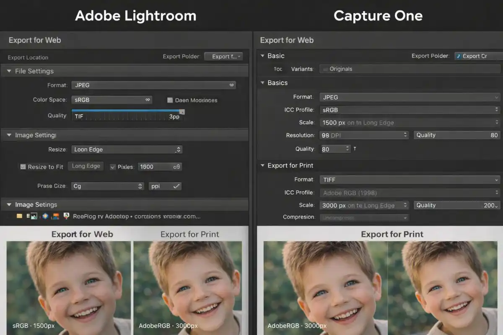Toggle the Pixels checkbox
Viewport: 503px width, 335px height.
[x=112, y=167]
